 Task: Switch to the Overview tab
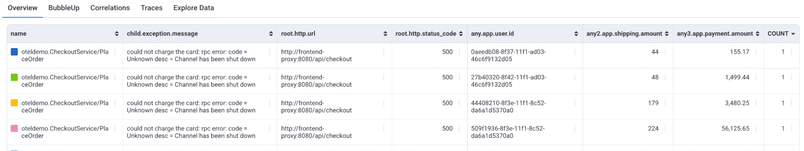point(23,8)
